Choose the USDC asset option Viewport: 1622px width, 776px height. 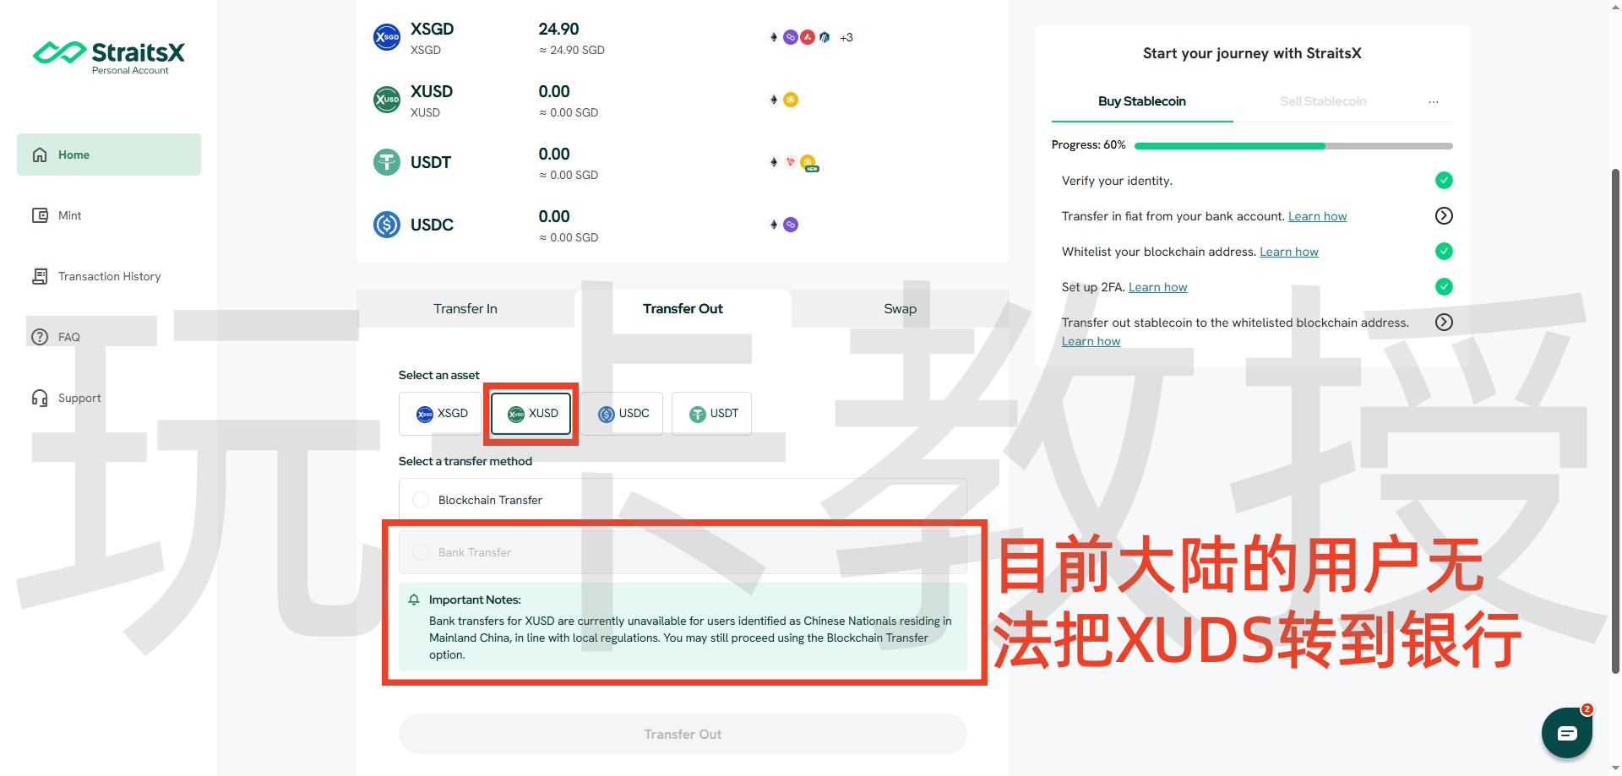pyautogui.click(x=623, y=414)
